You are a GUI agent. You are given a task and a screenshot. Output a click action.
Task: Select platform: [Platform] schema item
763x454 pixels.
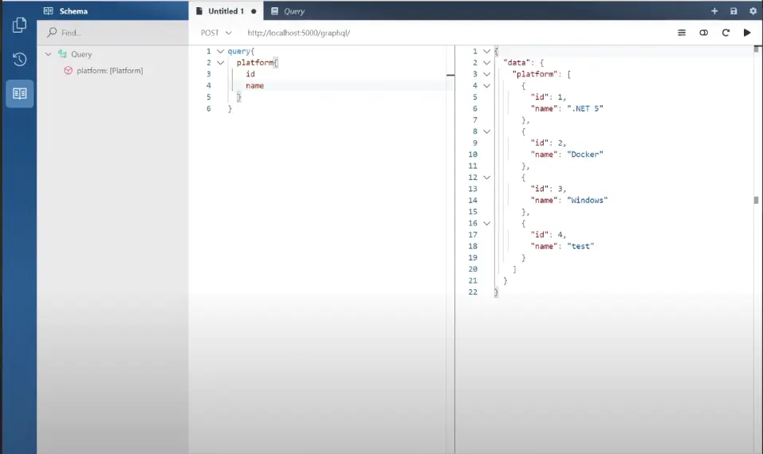pos(110,70)
